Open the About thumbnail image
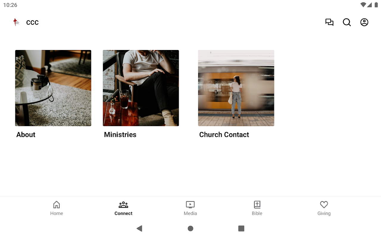The image size is (381, 238). (53, 88)
